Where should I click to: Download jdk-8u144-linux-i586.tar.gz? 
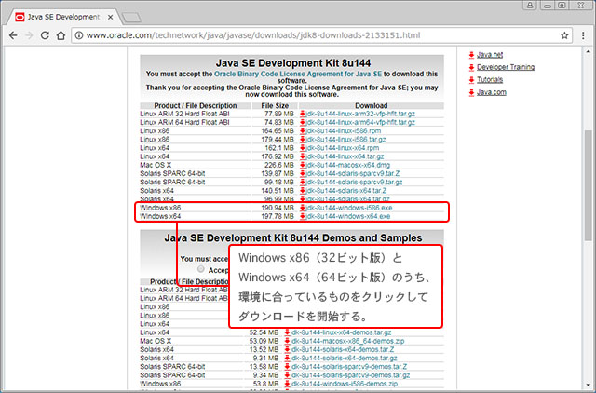tap(345, 139)
